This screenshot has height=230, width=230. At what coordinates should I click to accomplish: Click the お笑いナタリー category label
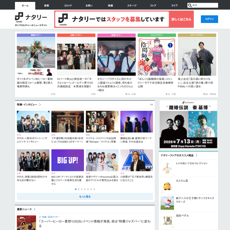point(76,35)
